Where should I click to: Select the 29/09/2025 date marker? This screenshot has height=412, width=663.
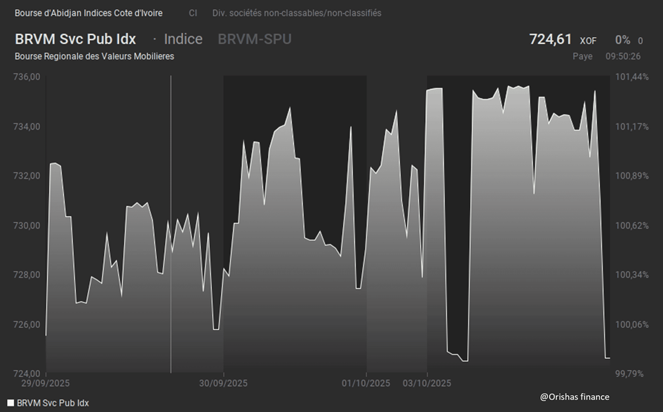tap(46, 383)
